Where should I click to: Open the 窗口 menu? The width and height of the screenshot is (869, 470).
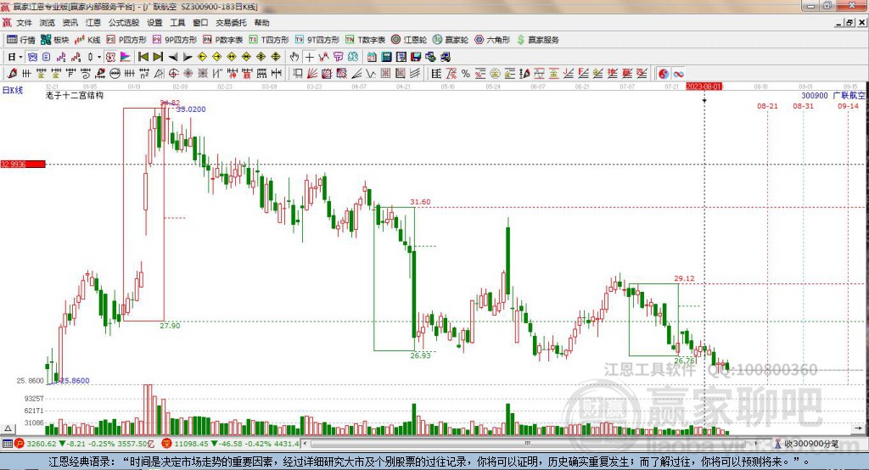click(x=200, y=23)
